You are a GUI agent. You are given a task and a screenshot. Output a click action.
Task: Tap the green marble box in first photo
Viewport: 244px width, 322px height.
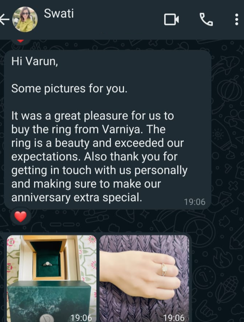pos(49,301)
